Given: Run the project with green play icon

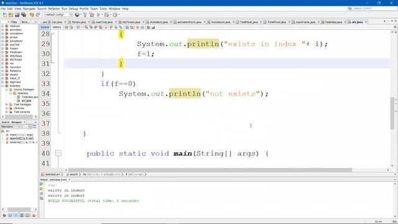Looking at the screenshot, I should (x=98, y=15).
